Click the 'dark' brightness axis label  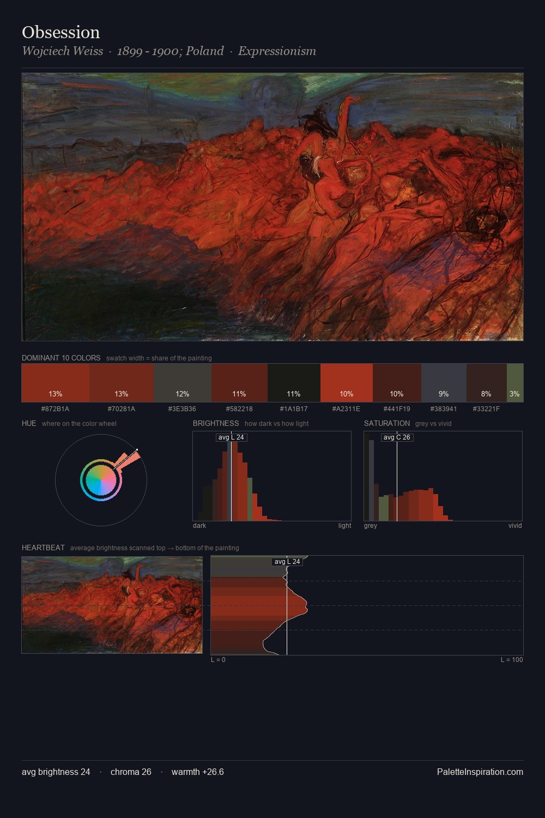point(199,526)
